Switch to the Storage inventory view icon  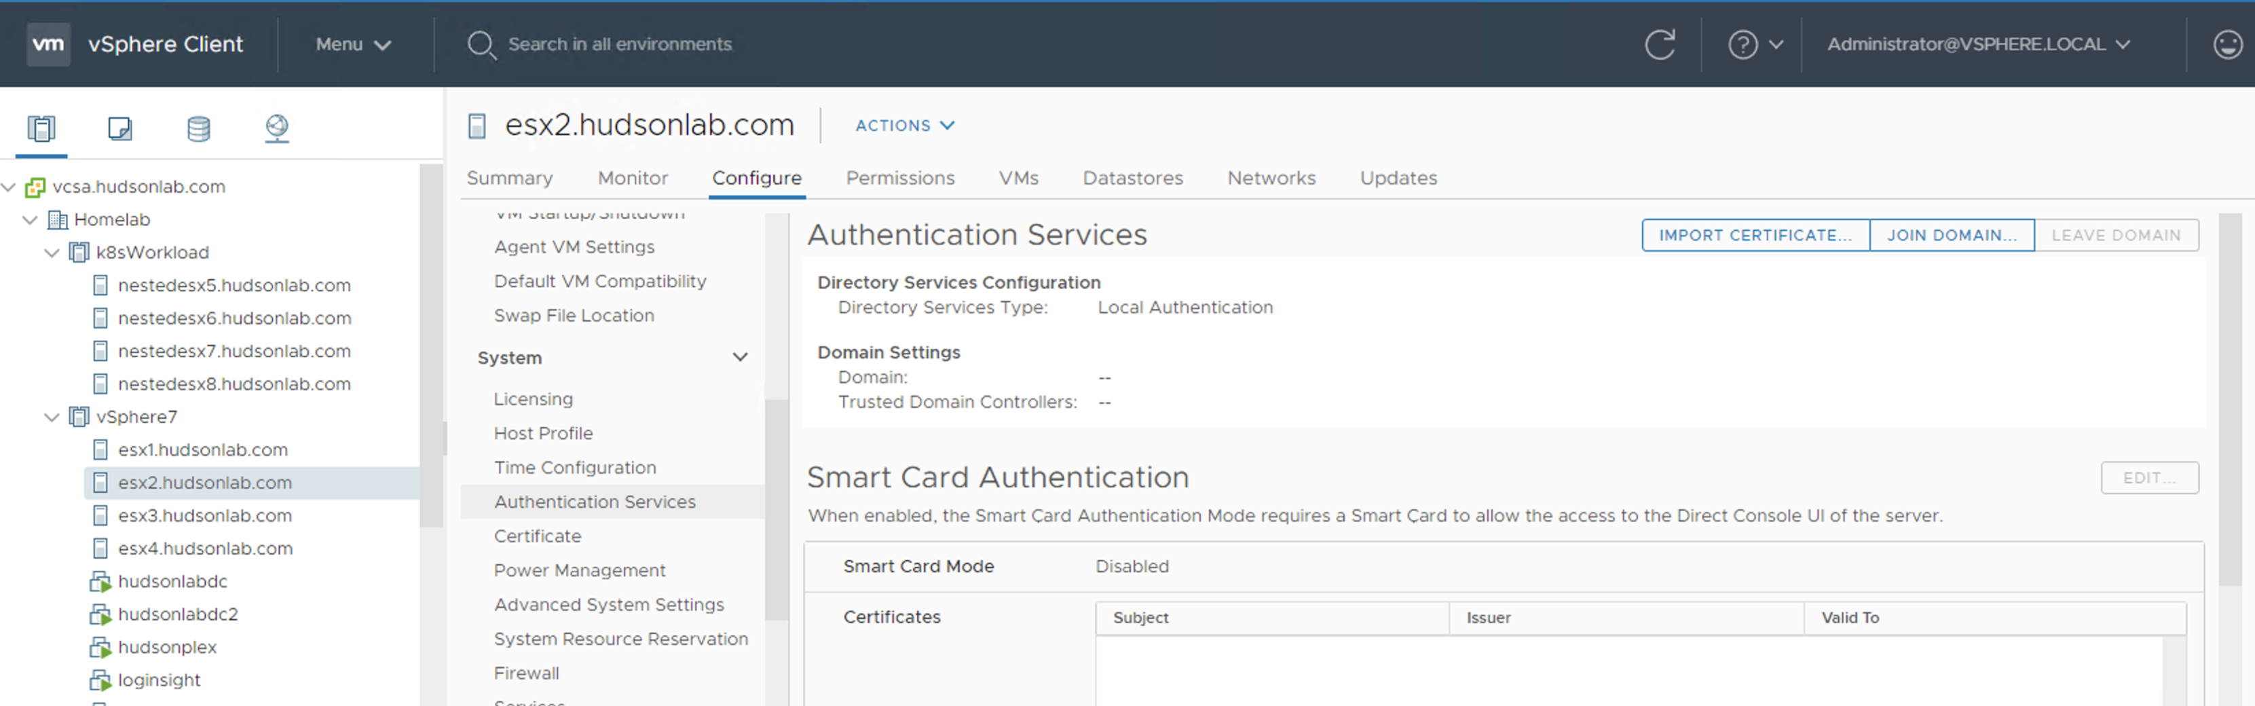click(x=199, y=129)
